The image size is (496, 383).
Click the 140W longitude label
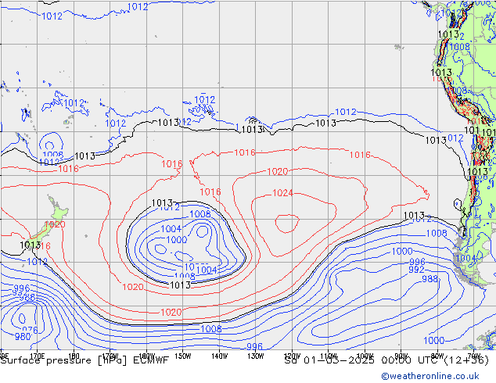[219, 356]
